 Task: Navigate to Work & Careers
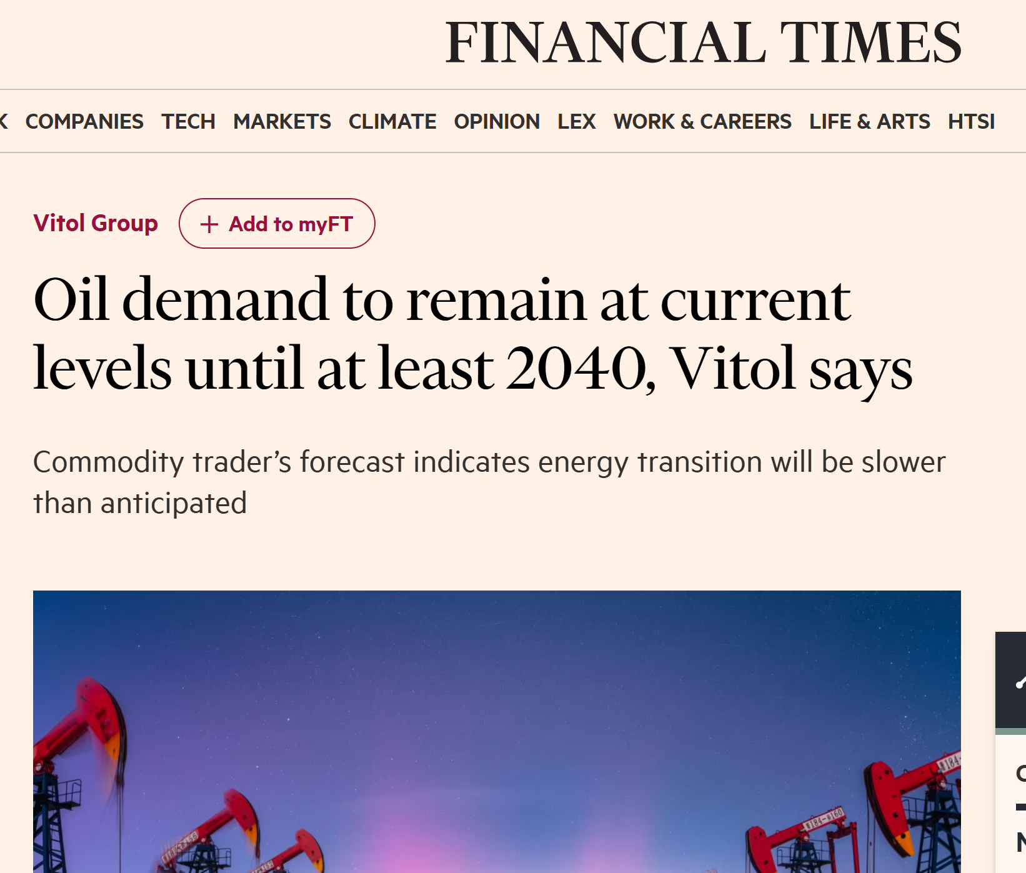point(702,121)
